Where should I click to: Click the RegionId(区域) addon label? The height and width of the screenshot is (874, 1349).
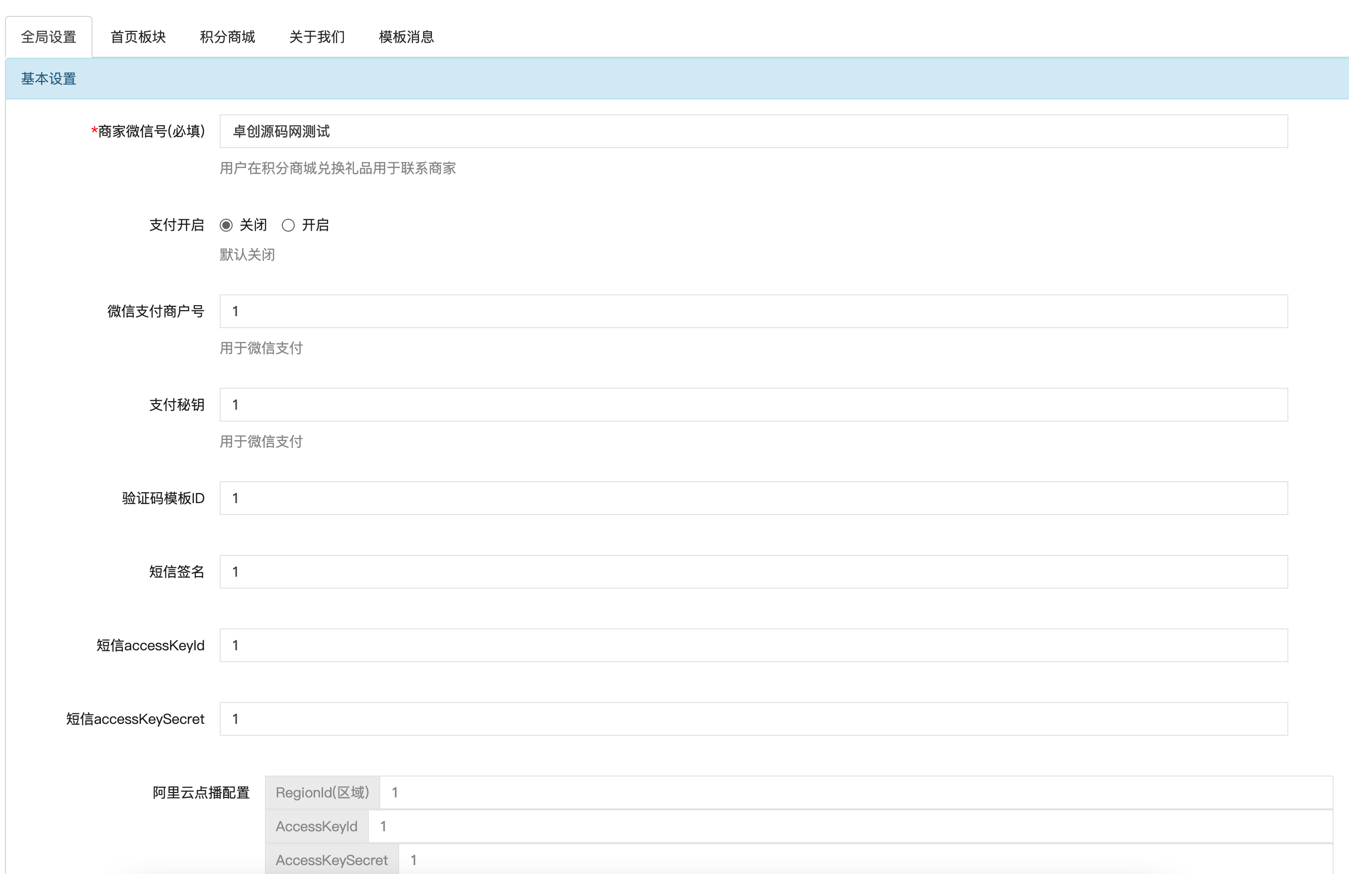coord(323,793)
